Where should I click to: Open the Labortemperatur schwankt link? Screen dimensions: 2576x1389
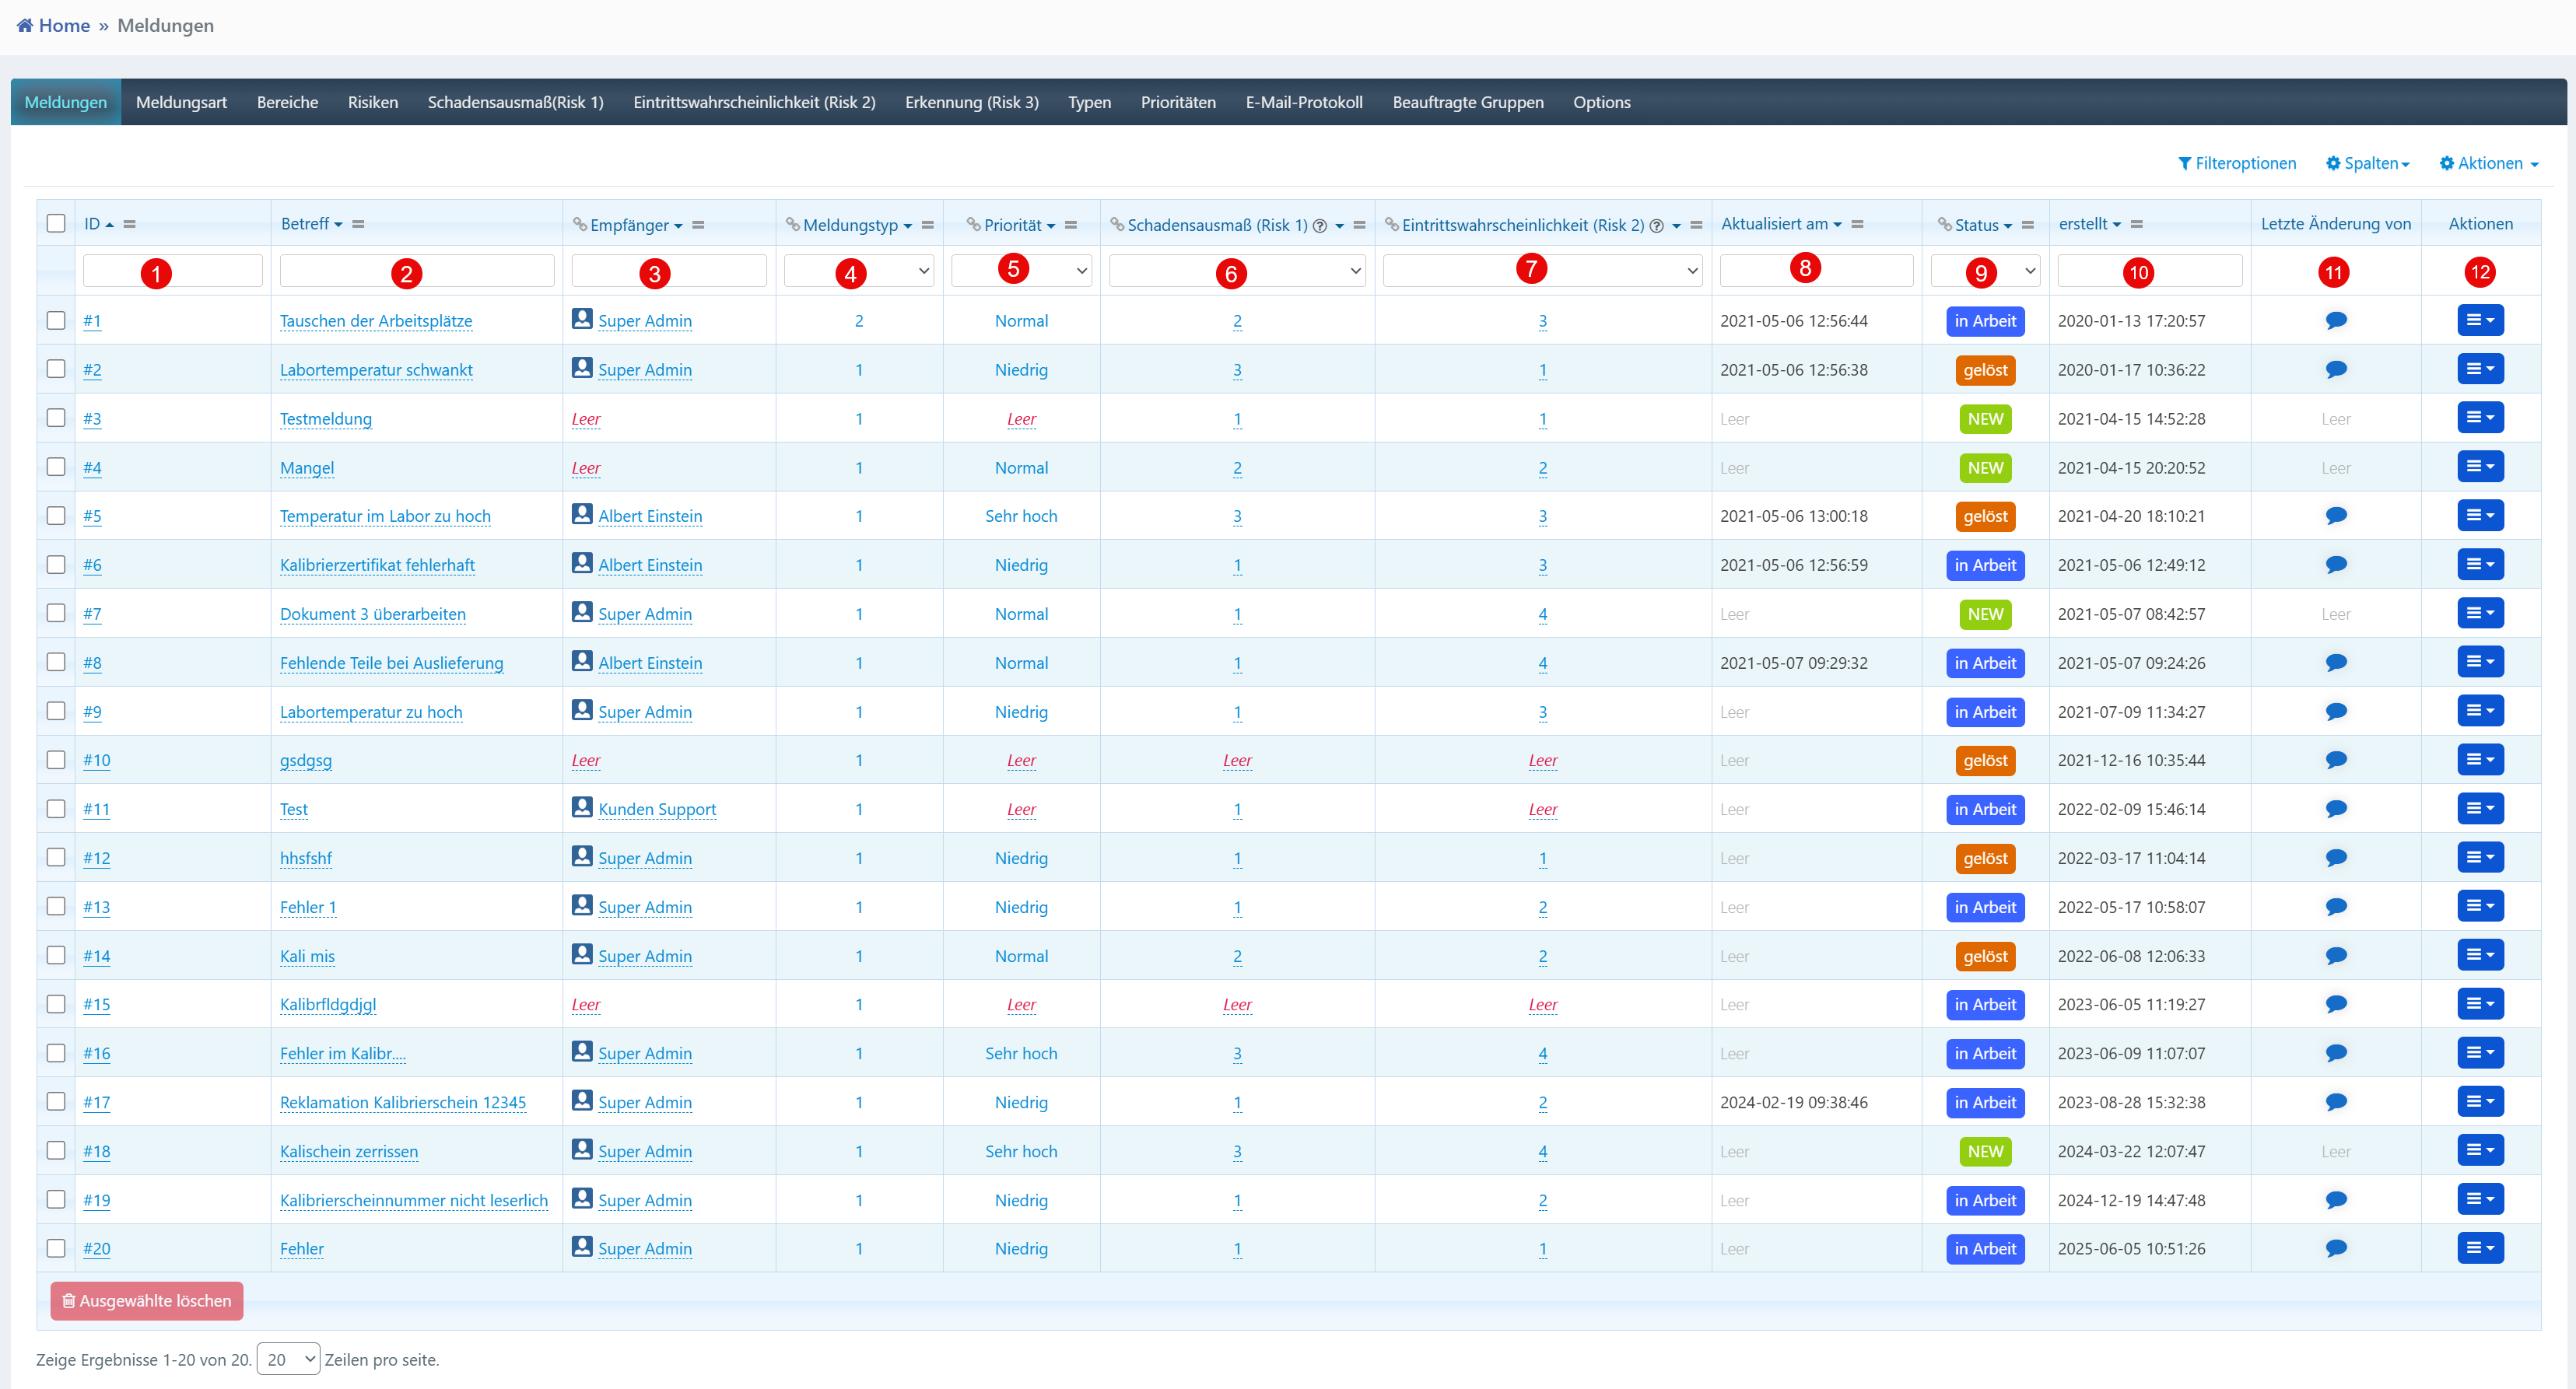[x=376, y=369]
